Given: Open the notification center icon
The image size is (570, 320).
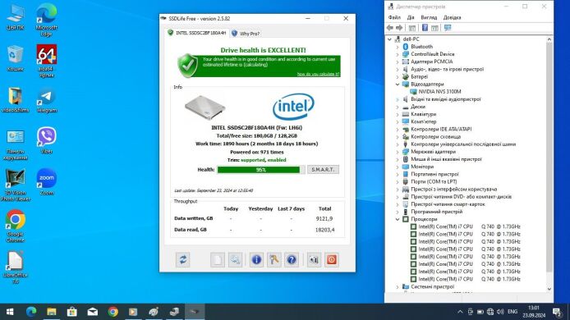Looking at the screenshot, I should (x=557, y=312).
